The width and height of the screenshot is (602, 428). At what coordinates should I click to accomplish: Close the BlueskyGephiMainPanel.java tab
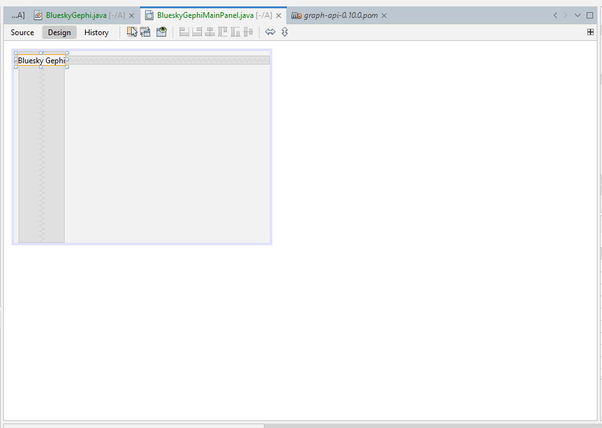pyautogui.click(x=279, y=16)
